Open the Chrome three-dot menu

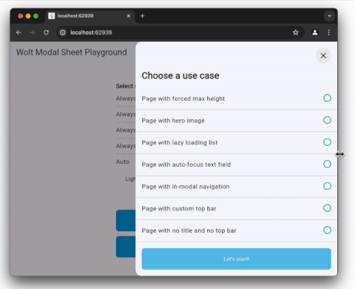click(328, 33)
